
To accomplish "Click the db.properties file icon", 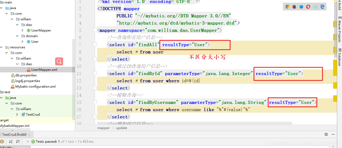I will coord(13,75).
